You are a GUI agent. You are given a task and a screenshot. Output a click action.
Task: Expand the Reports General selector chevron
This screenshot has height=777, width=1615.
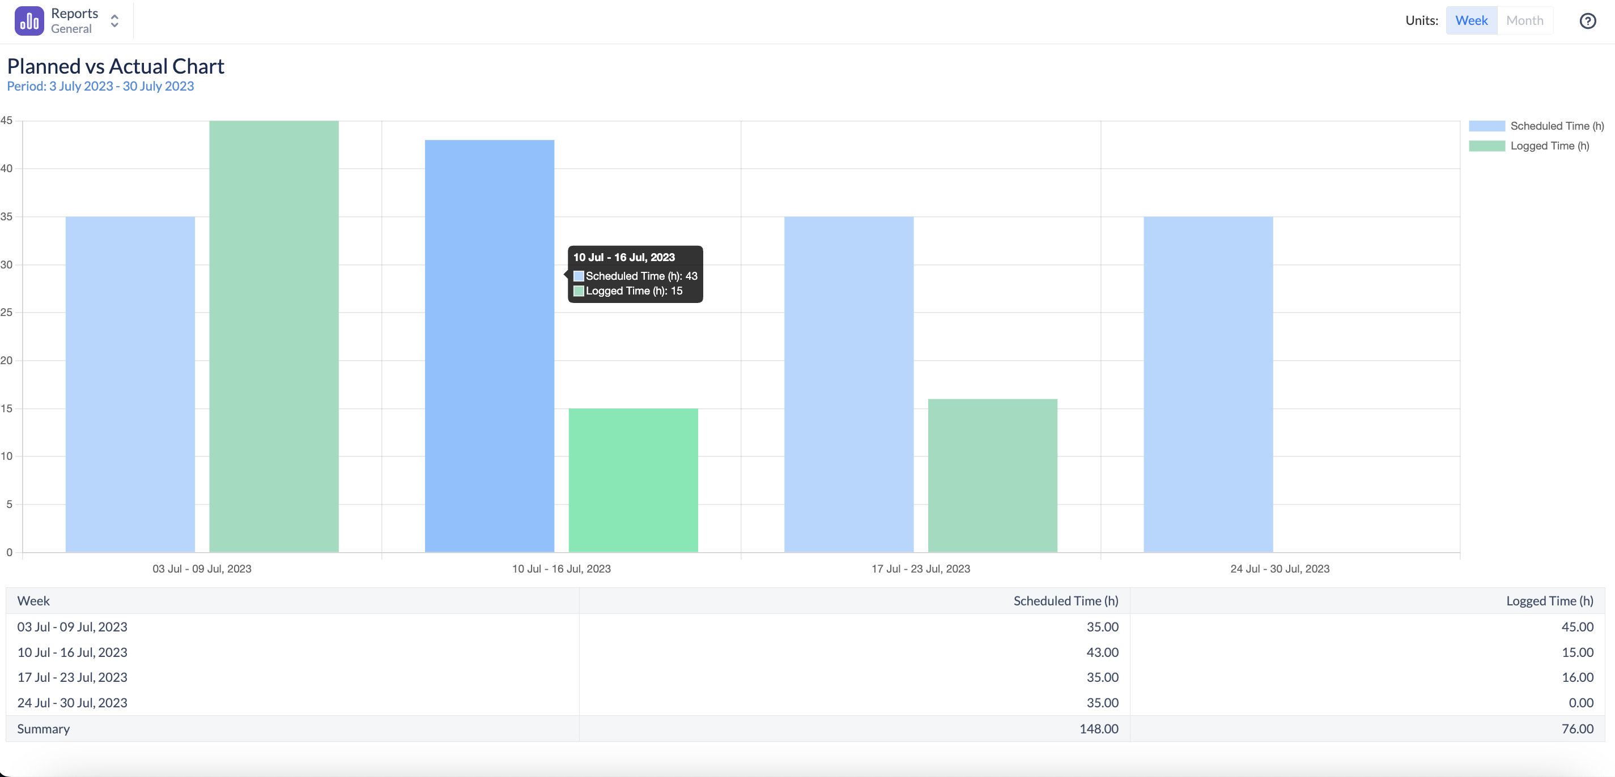coord(114,21)
